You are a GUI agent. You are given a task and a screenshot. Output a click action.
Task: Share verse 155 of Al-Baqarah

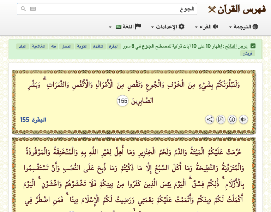pyautogui.click(x=210, y=119)
